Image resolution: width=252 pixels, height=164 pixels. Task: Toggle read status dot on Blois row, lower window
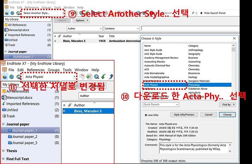[64, 111]
